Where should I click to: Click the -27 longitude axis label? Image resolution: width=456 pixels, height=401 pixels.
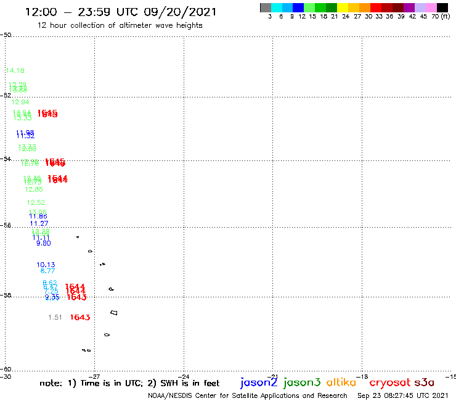point(94,376)
